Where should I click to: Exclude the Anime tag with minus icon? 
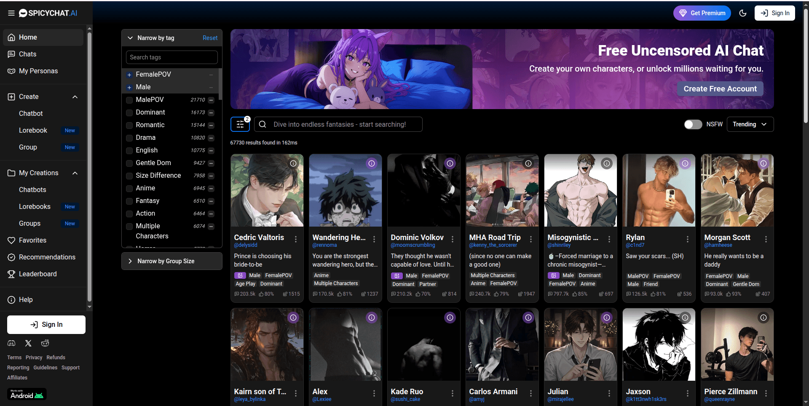211,189
